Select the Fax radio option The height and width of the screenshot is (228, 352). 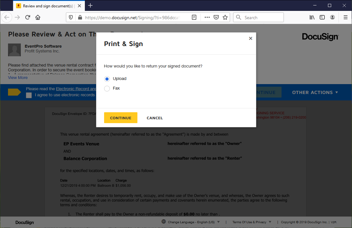pos(107,88)
